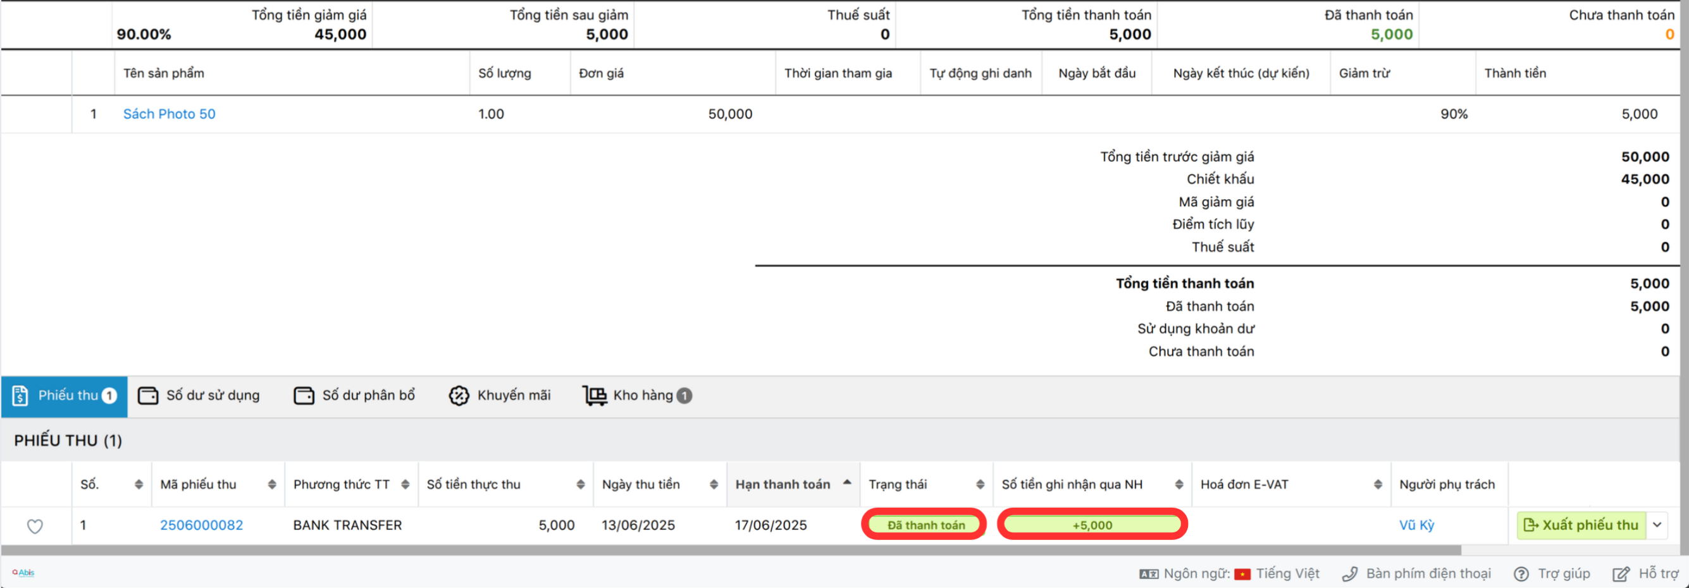The width and height of the screenshot is (1689, 588).
Task: Select the Khuyến mãi promotion tab
Action: click(x=500, y=396)
